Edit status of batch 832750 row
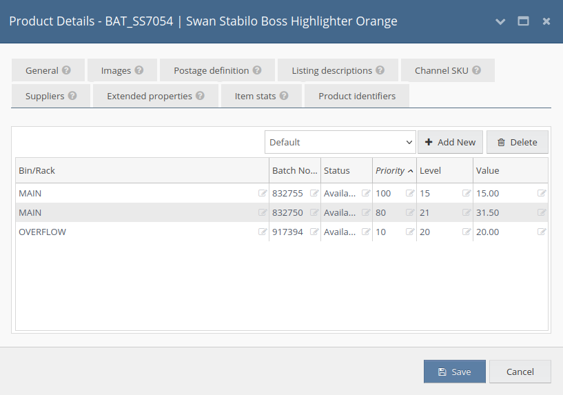This screenshot has width=563, height=395. tap(366, 212)
